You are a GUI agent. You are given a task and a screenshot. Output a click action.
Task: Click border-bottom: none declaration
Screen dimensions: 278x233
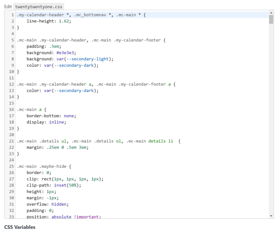51,116
